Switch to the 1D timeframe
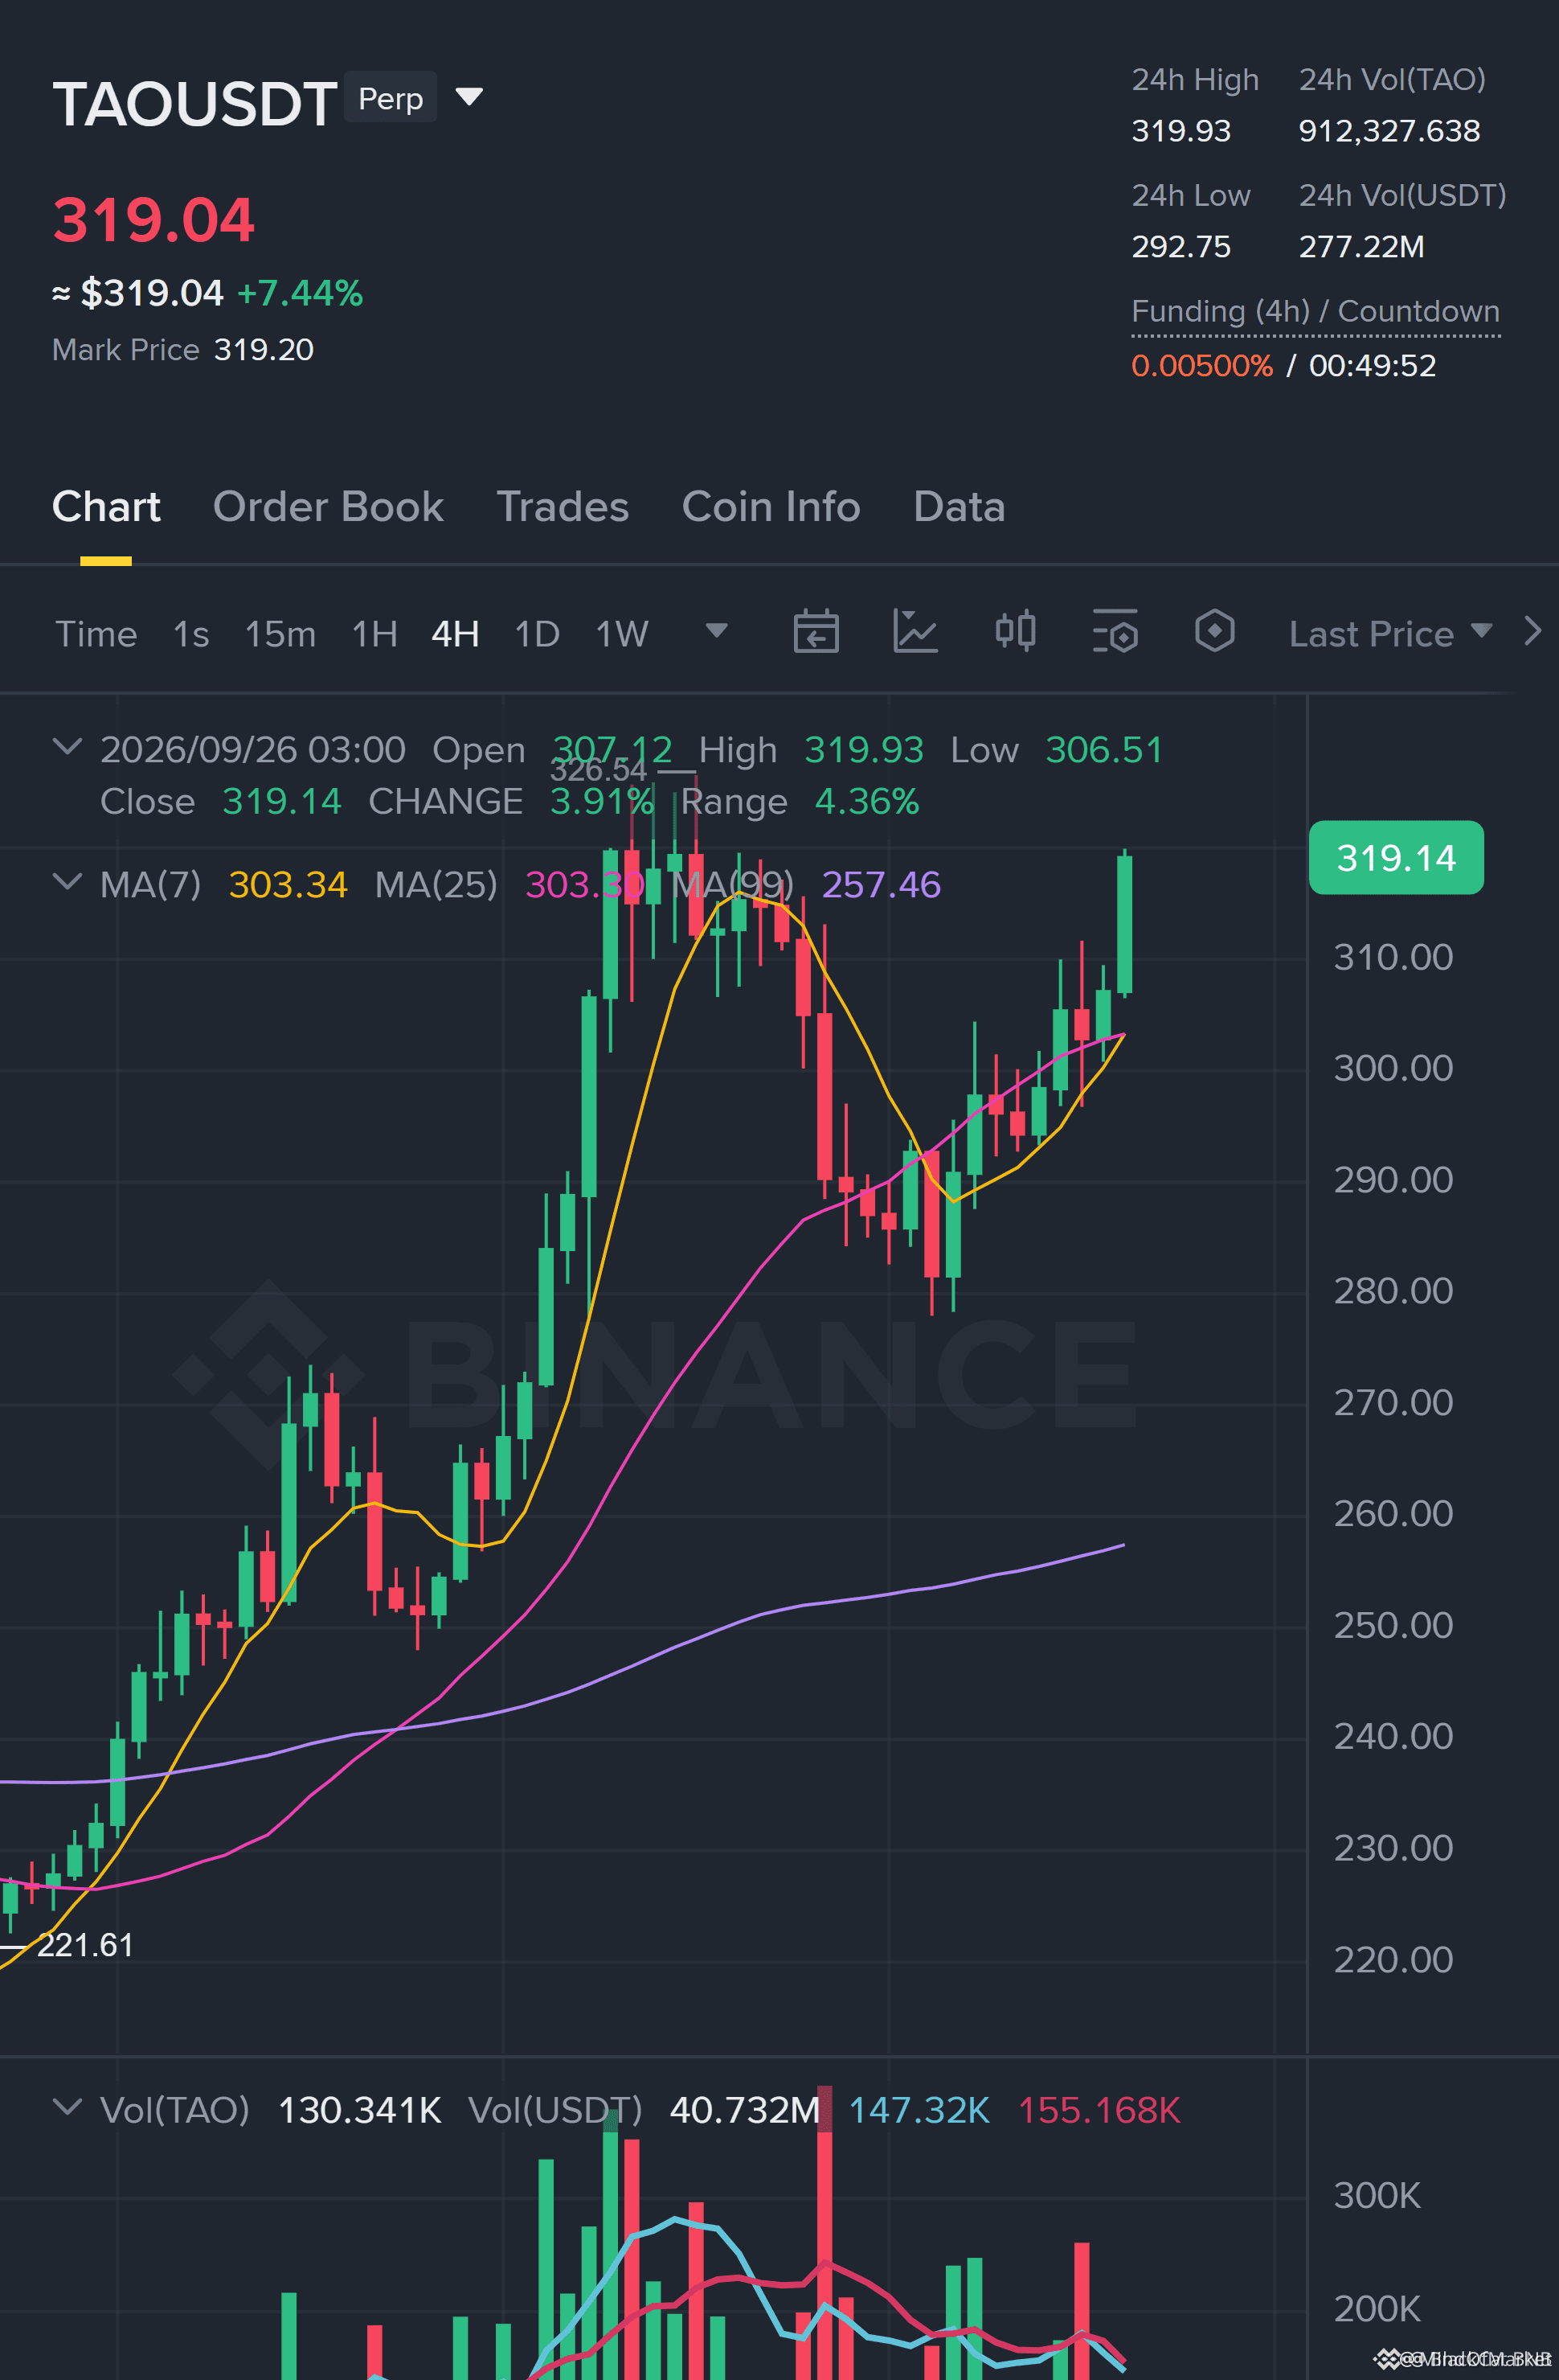1559x2380 pixels. click(x=537, y=634)
